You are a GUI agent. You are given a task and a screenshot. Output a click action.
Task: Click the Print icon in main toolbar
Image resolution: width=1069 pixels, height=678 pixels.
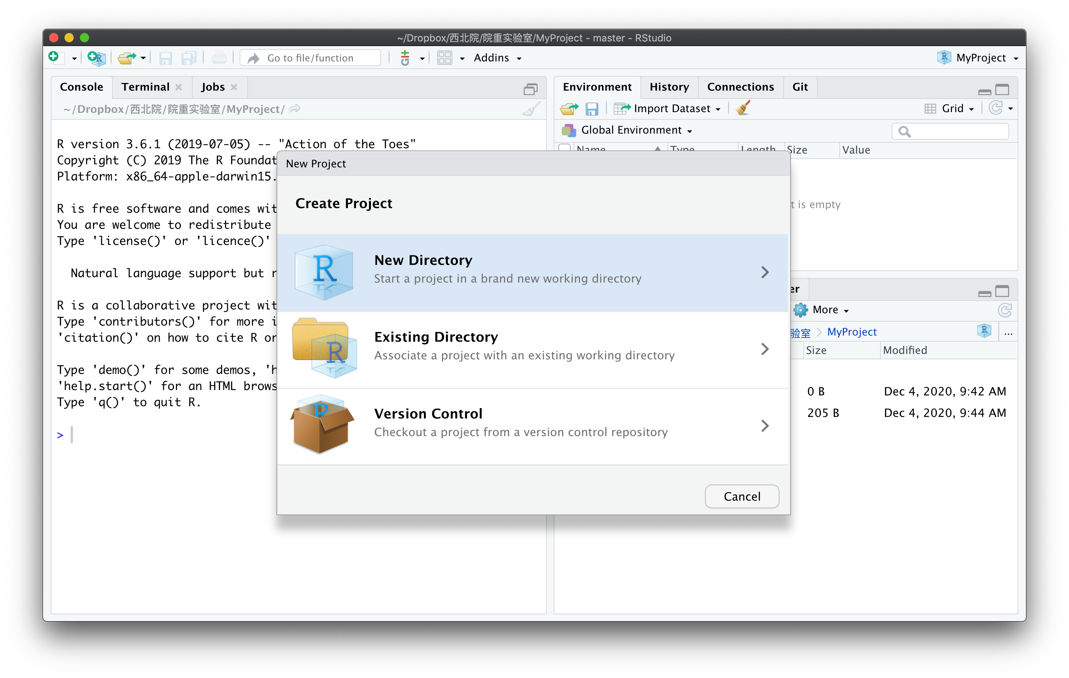(x=219, y=58)
